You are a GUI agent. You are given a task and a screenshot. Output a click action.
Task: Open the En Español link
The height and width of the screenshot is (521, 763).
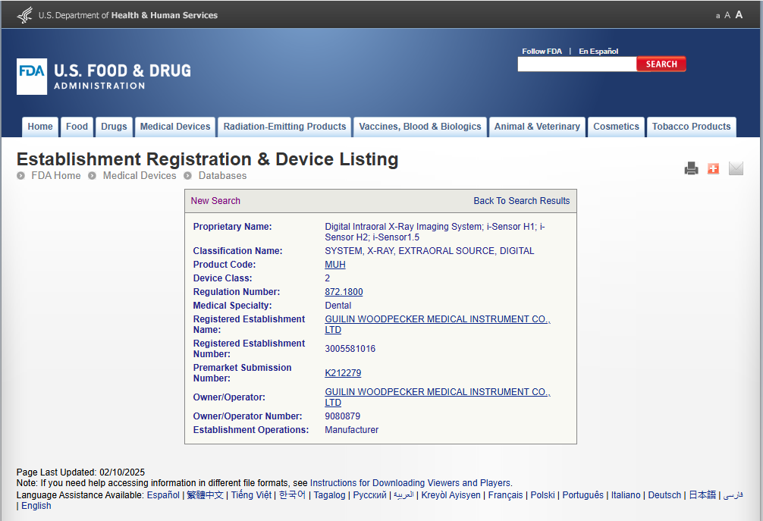pos(598,52)
